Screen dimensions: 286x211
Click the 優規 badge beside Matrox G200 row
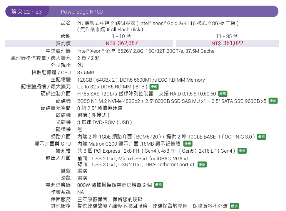click(188, 144)
